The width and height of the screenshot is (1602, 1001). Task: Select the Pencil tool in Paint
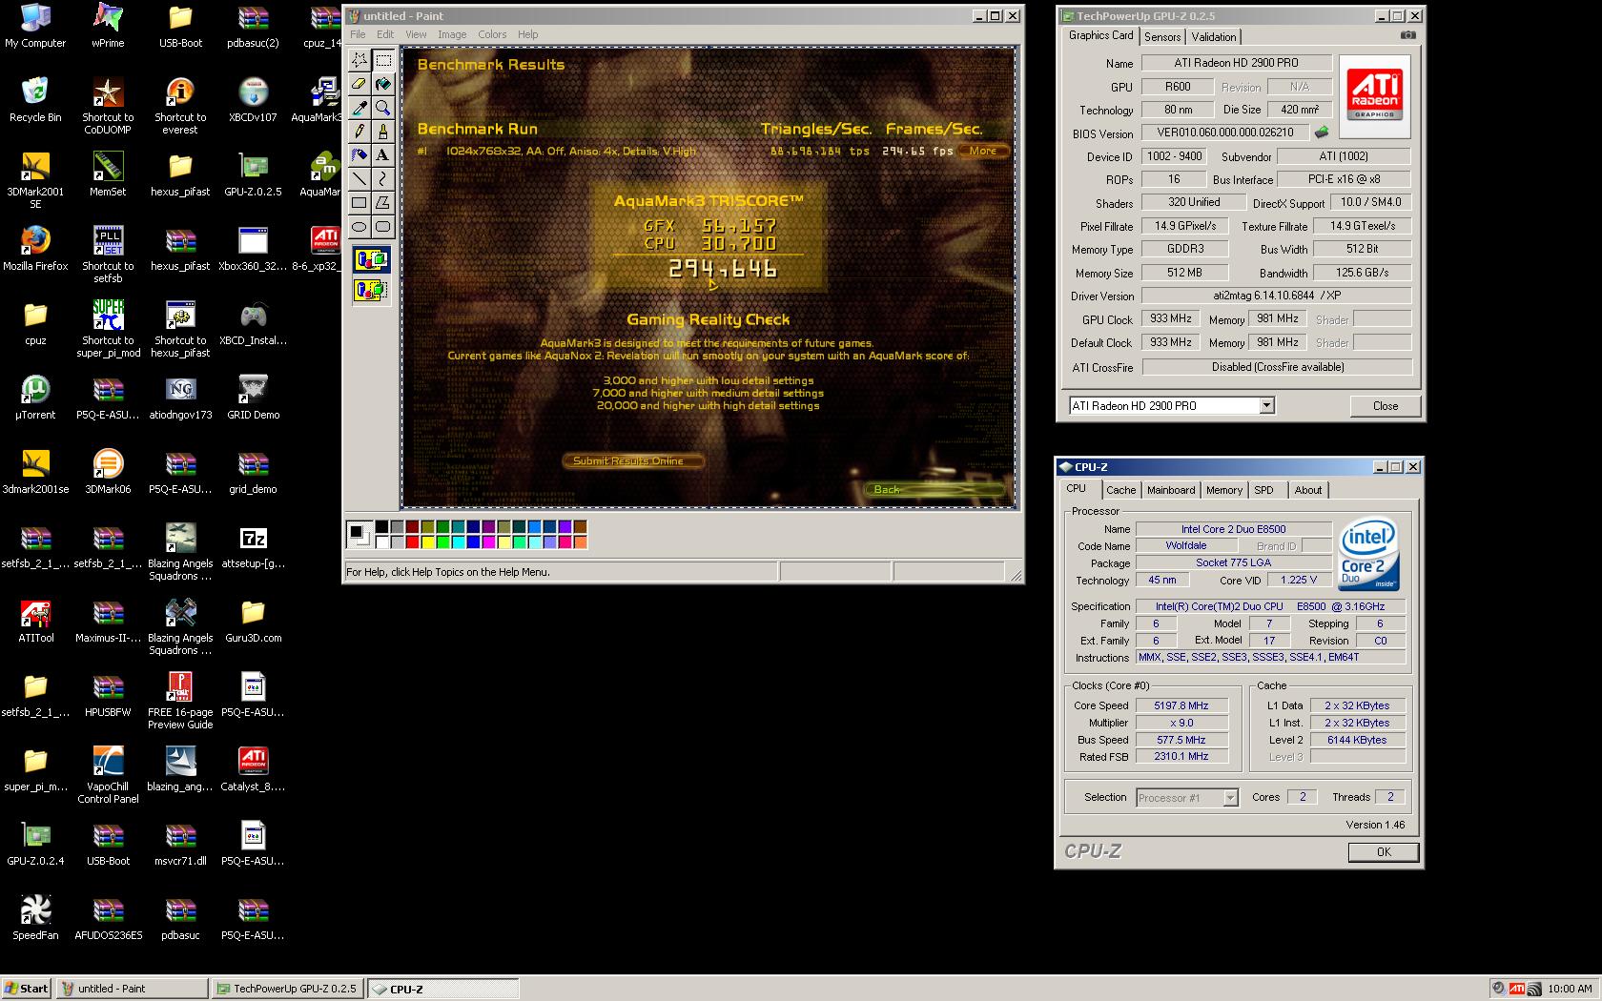tap(359, 132)
